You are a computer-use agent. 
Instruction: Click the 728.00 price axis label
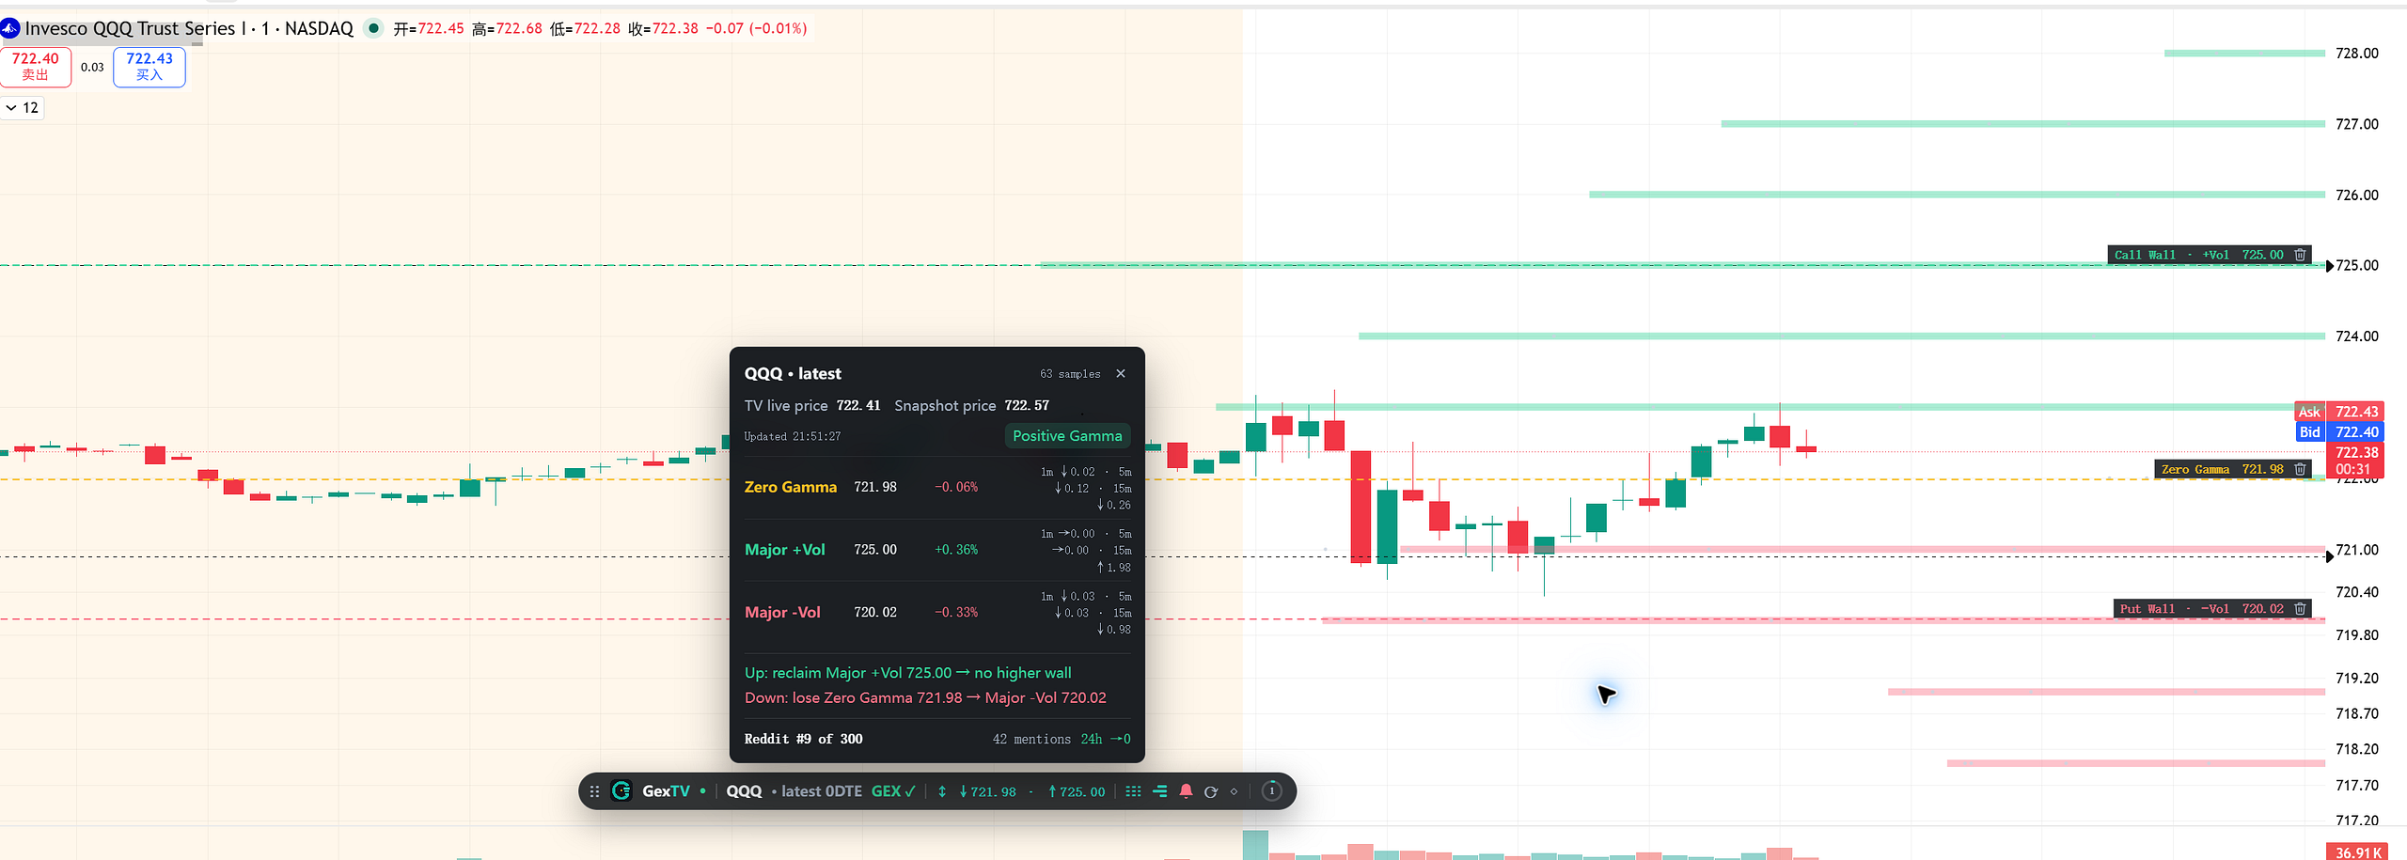pos(2357,54)
